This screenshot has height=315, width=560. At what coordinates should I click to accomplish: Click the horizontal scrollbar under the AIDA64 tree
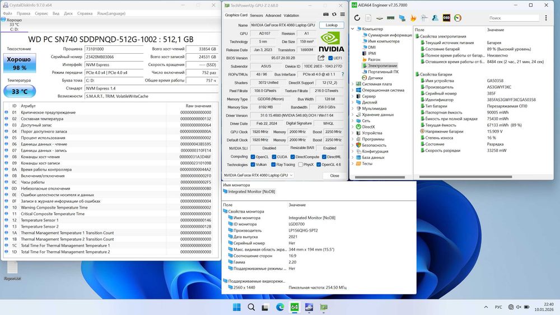click(x=380, y=177)
